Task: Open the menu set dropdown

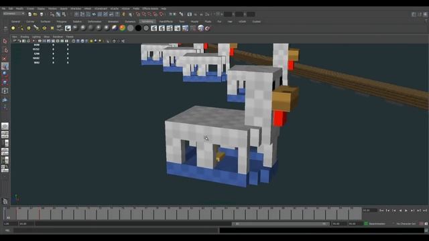Action: tap(13, 13)
